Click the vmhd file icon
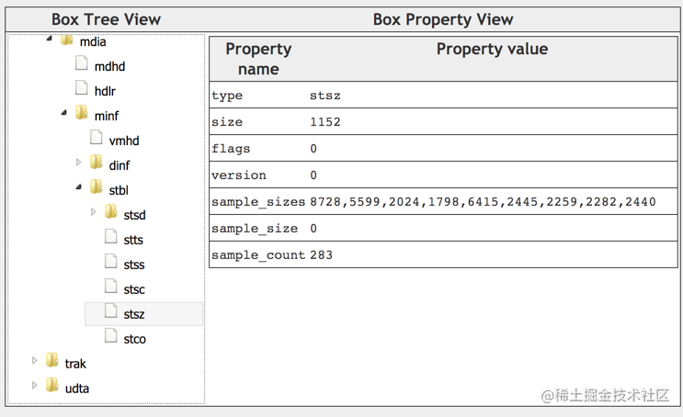This screenshot has height=417, width=683. pos(97,137)
